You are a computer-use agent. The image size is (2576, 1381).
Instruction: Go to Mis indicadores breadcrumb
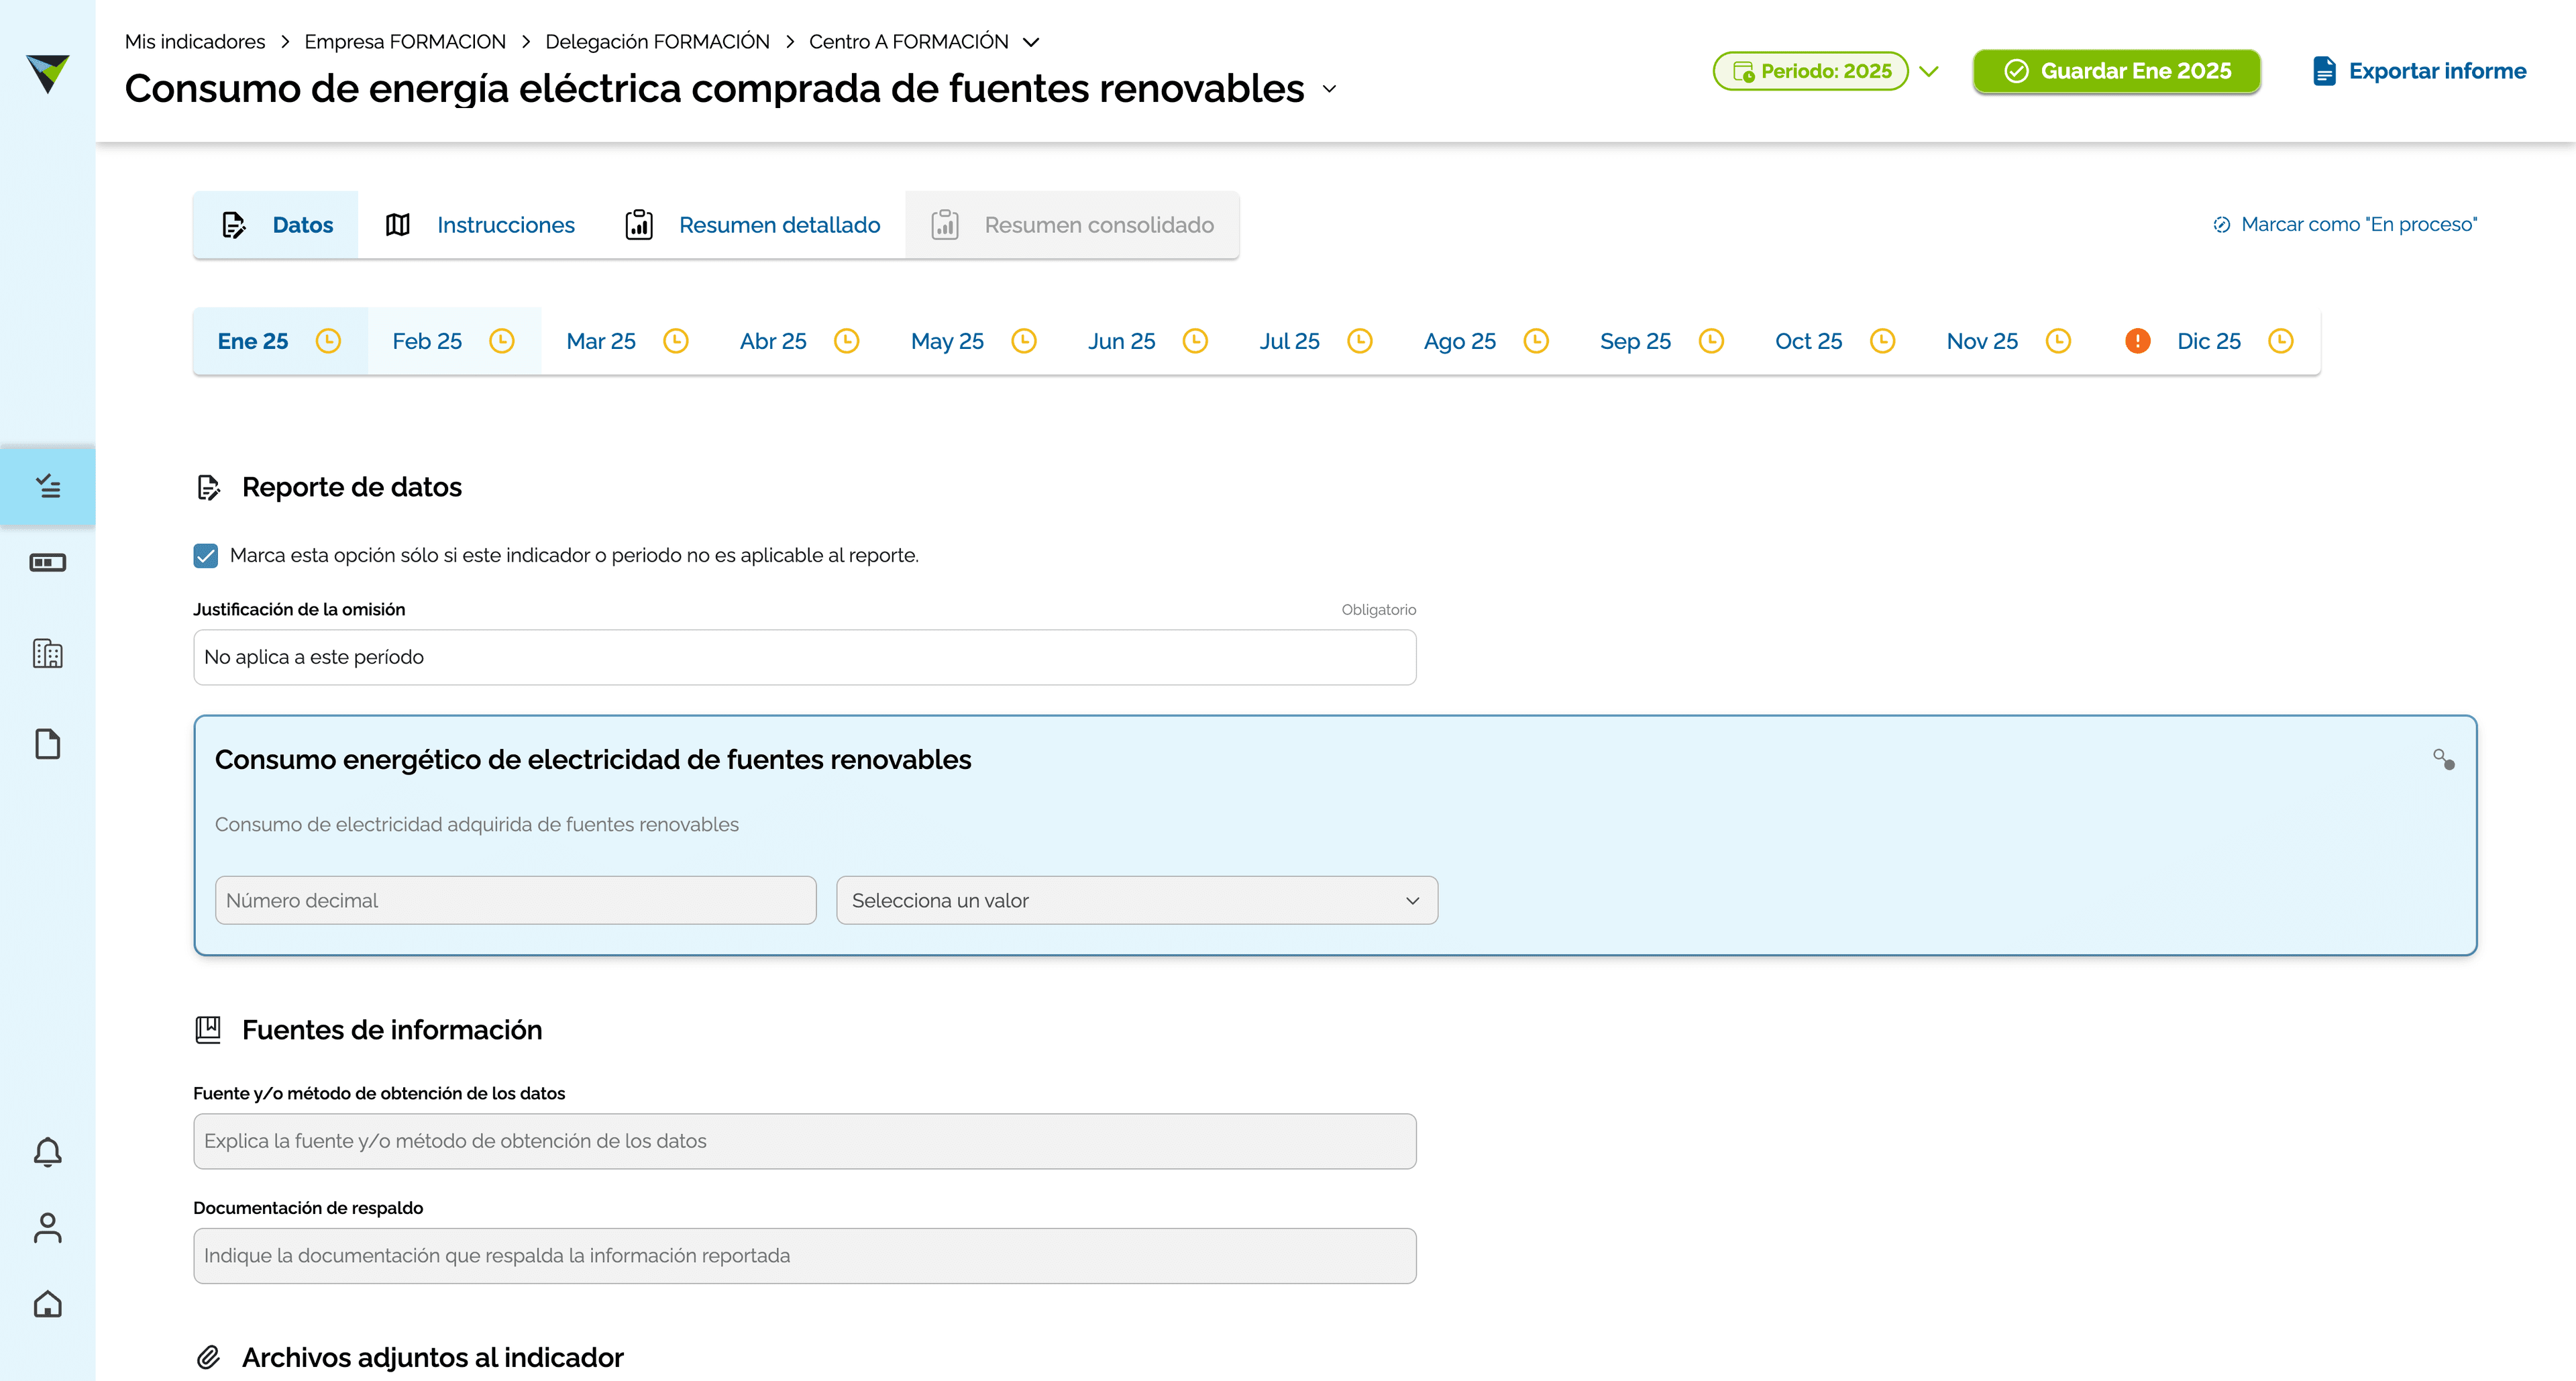pos(195,42)
